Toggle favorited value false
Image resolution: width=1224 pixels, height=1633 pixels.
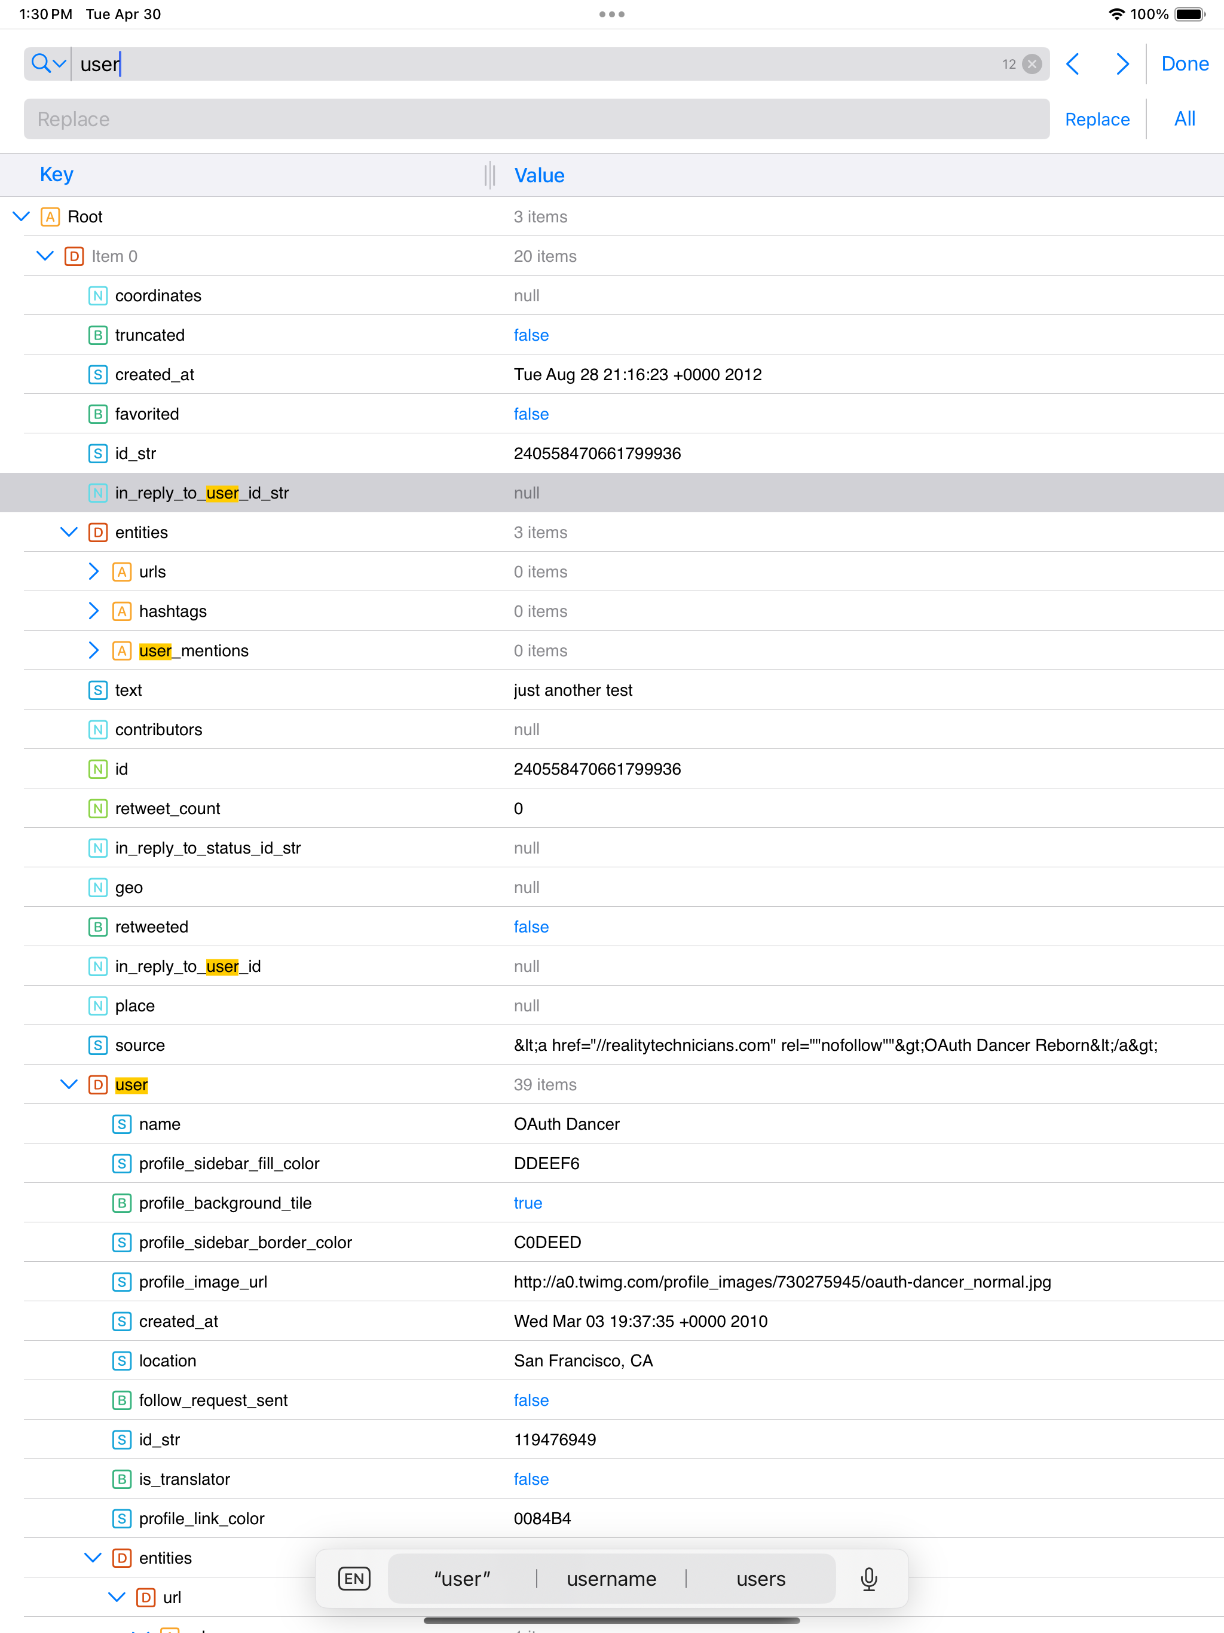531,414
